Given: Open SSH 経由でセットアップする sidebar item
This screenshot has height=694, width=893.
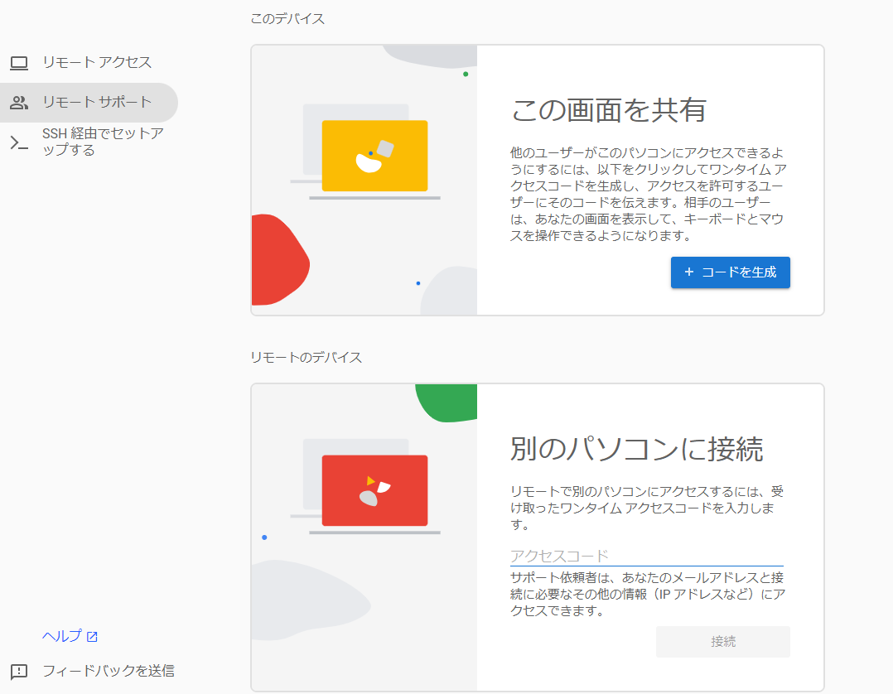Looking at the screenshot, I should (x=103, y=142).
